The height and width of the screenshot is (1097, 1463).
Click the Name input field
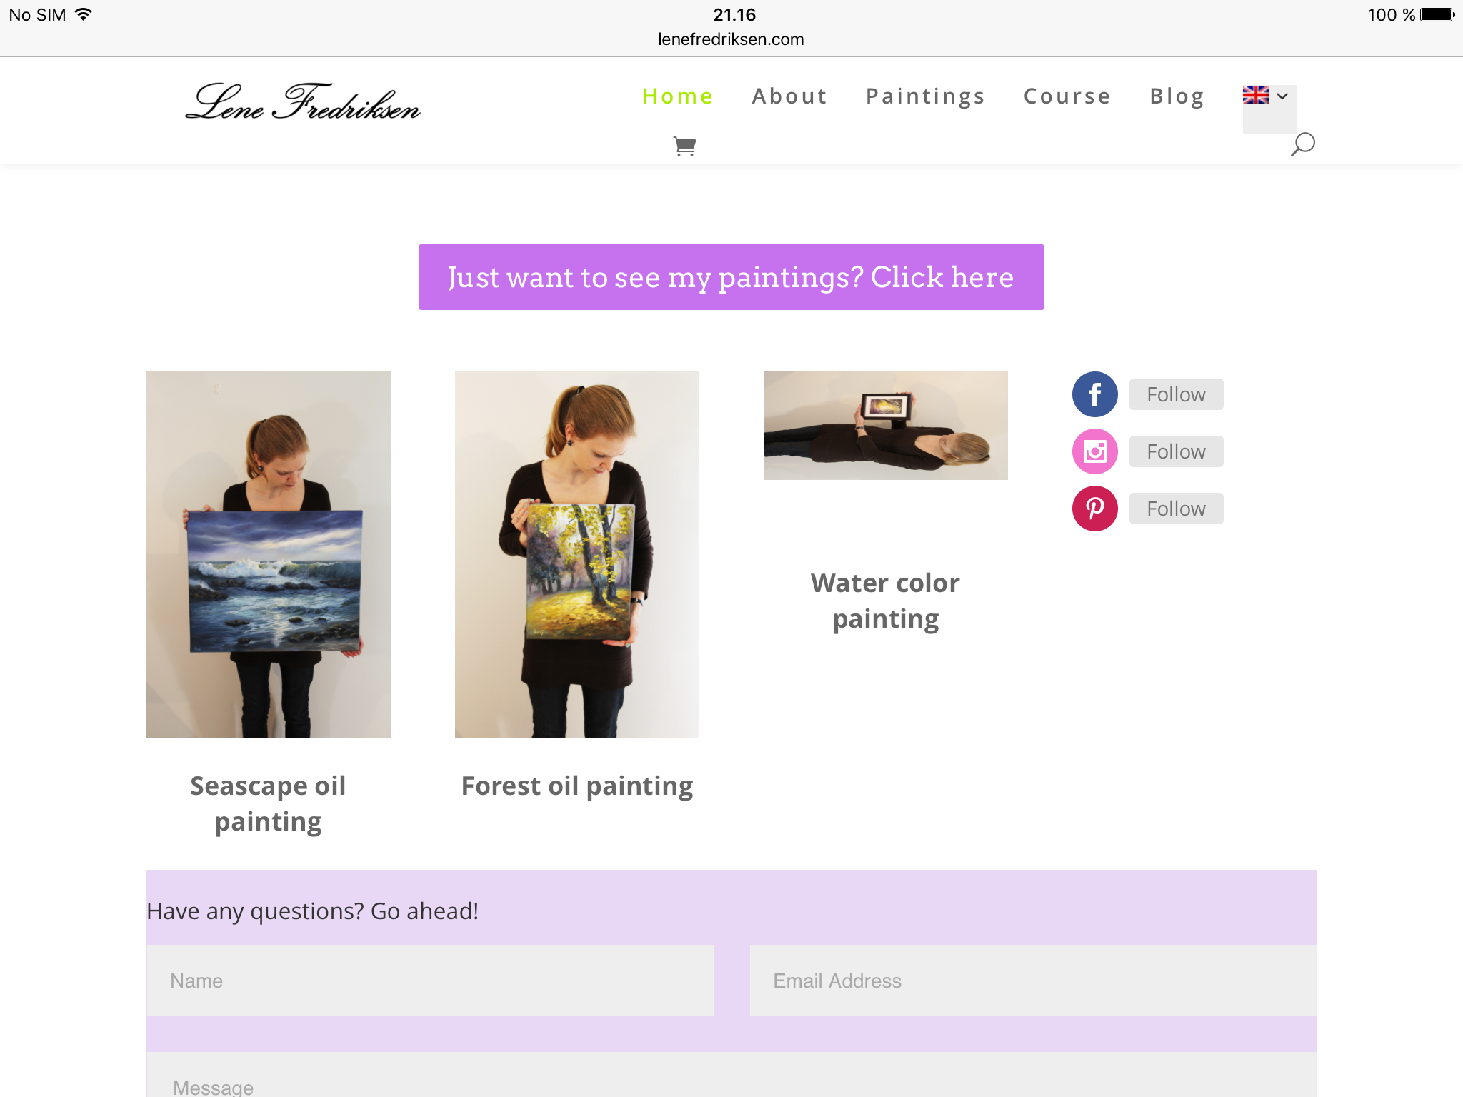pos(429,981)
